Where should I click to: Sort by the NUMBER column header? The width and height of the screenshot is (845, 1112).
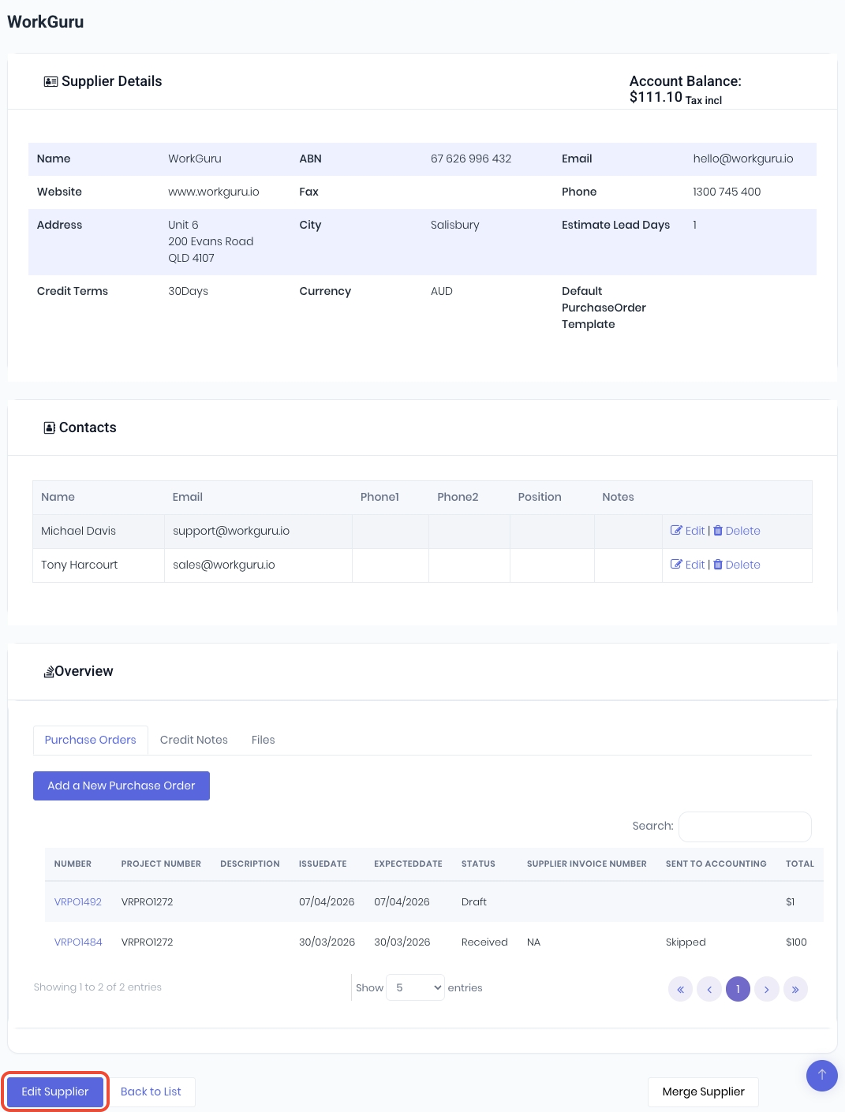[73, 864]
